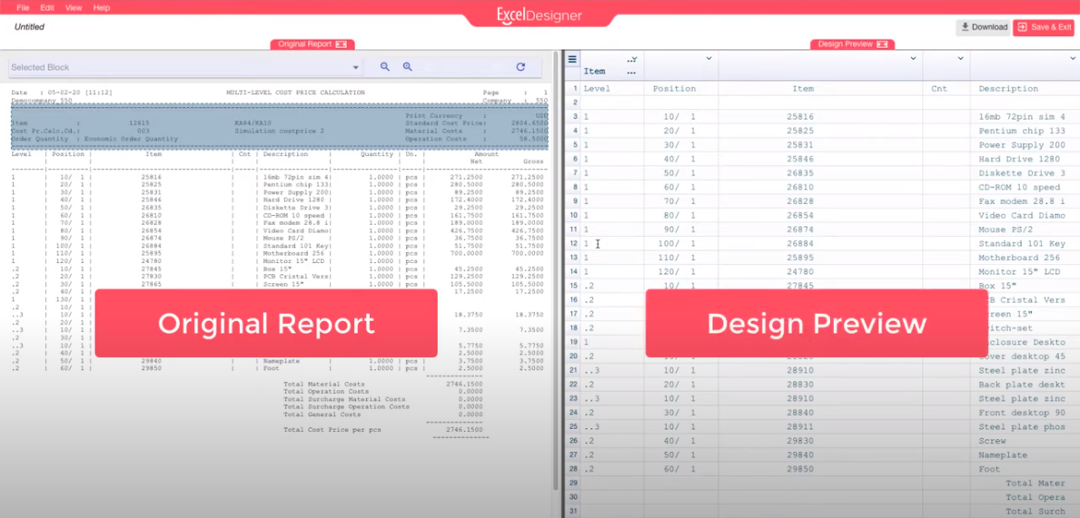Click Save & Exit button
The width and height of the screenshot is (1080, 518).
coord(1044,27)
